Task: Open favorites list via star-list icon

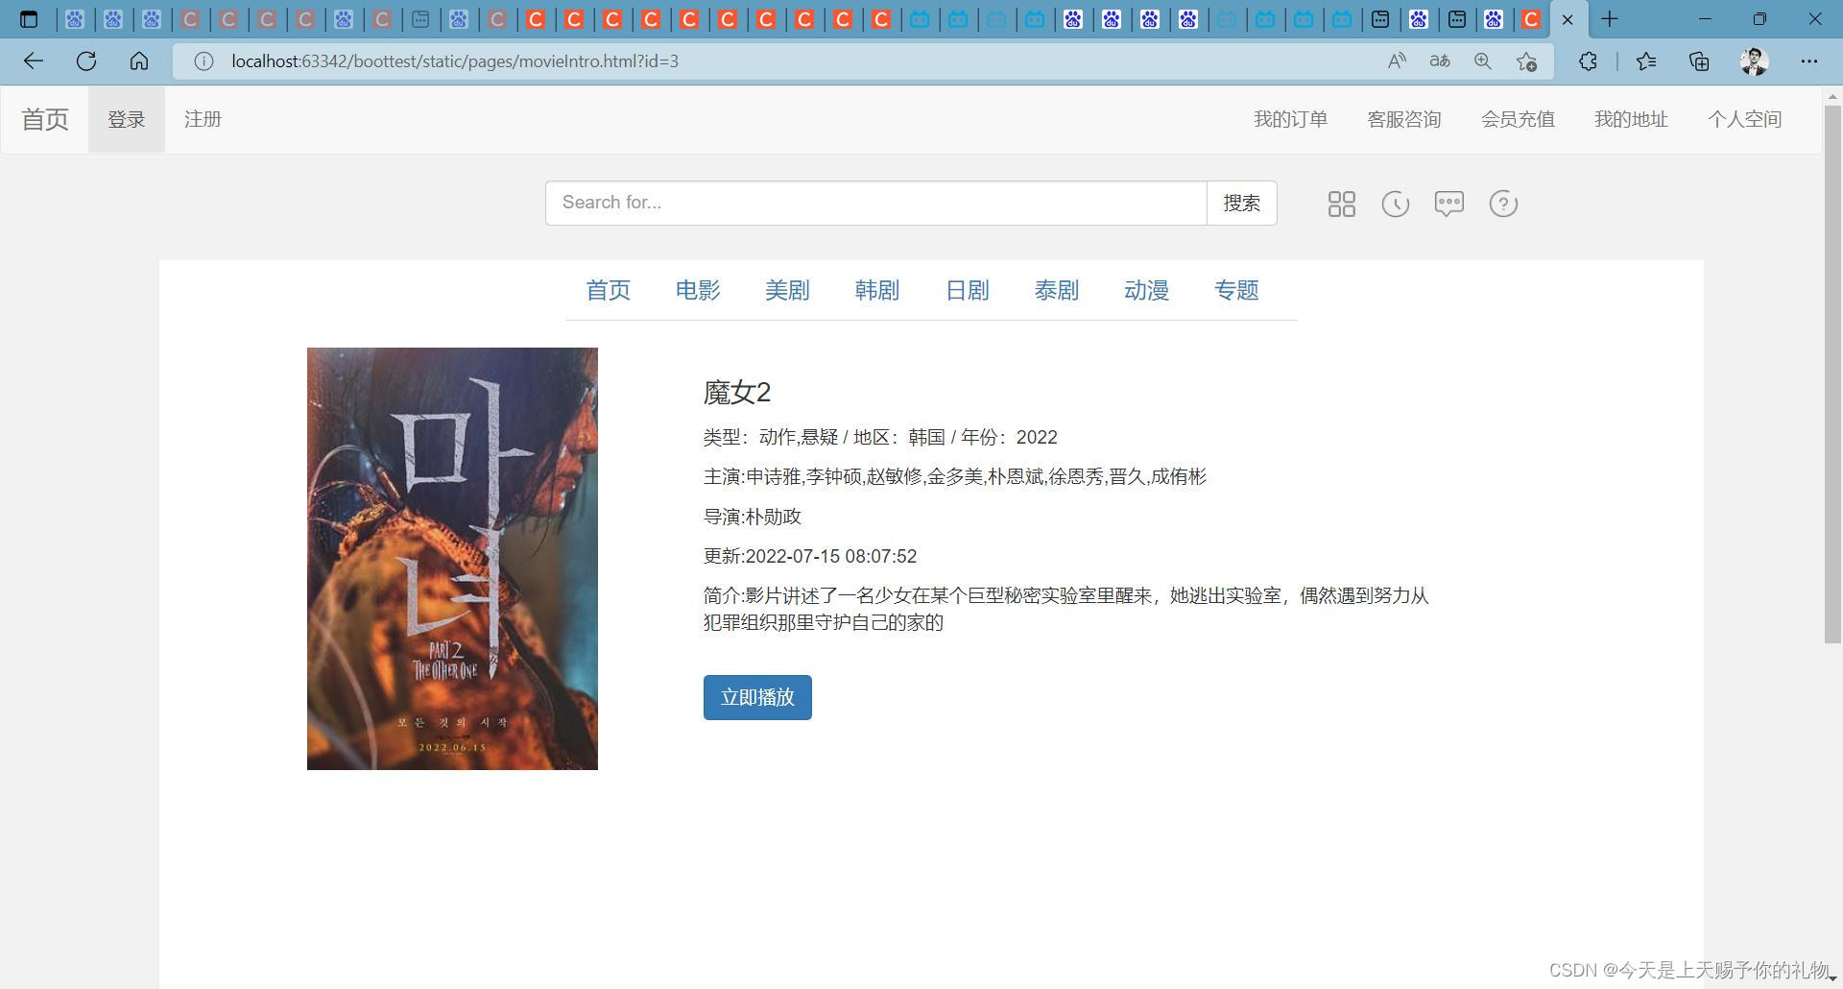Action: pos(1646,60)
